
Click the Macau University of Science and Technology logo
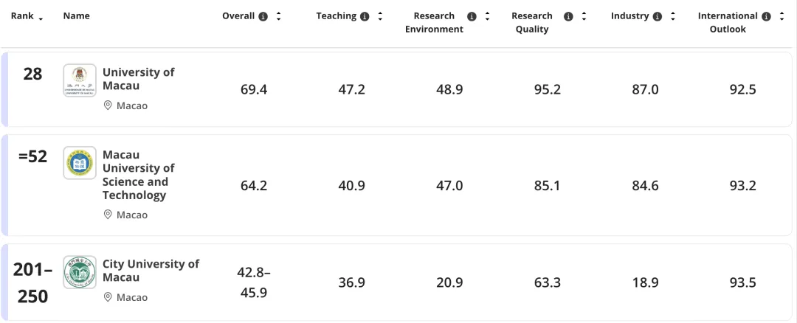[x=80, y=162]
